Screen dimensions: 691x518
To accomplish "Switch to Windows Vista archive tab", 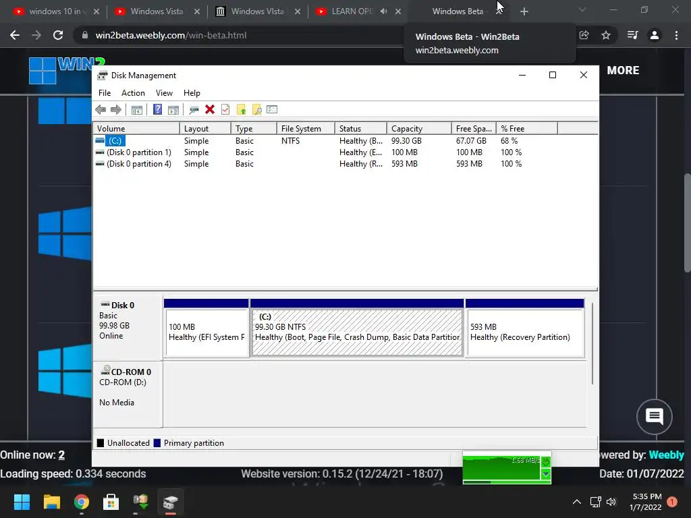I will pyautogui.click(x=257, y=11).
